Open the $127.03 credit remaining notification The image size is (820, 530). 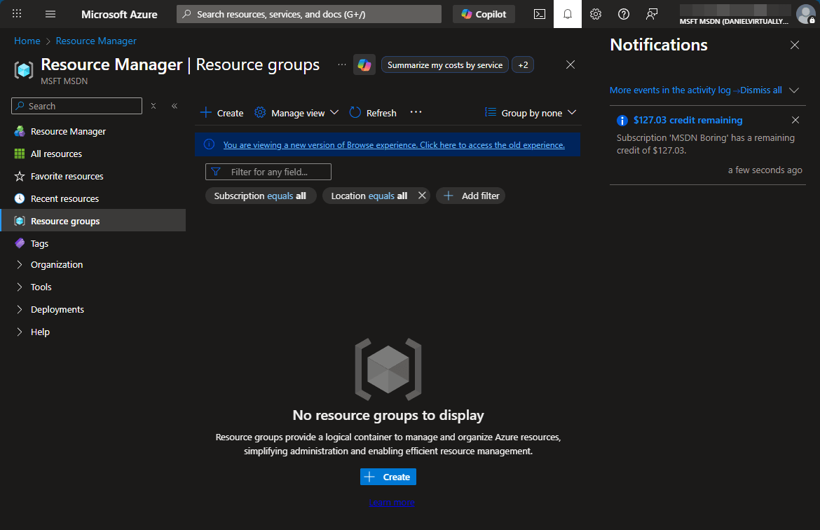688,120
